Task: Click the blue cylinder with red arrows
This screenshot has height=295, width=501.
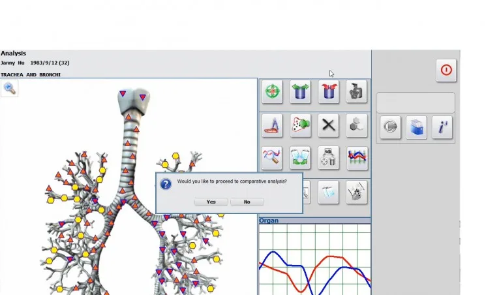Action: coord(329,92)
